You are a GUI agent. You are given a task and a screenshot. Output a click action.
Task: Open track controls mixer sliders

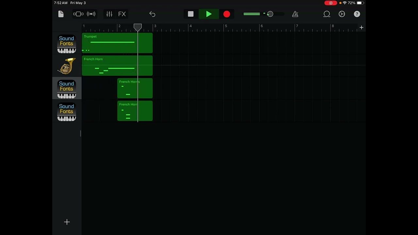pos(109,14)
